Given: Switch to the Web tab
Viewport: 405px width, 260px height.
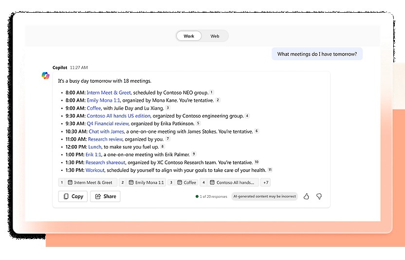Looking at the screenshot, I should [215, 36].
